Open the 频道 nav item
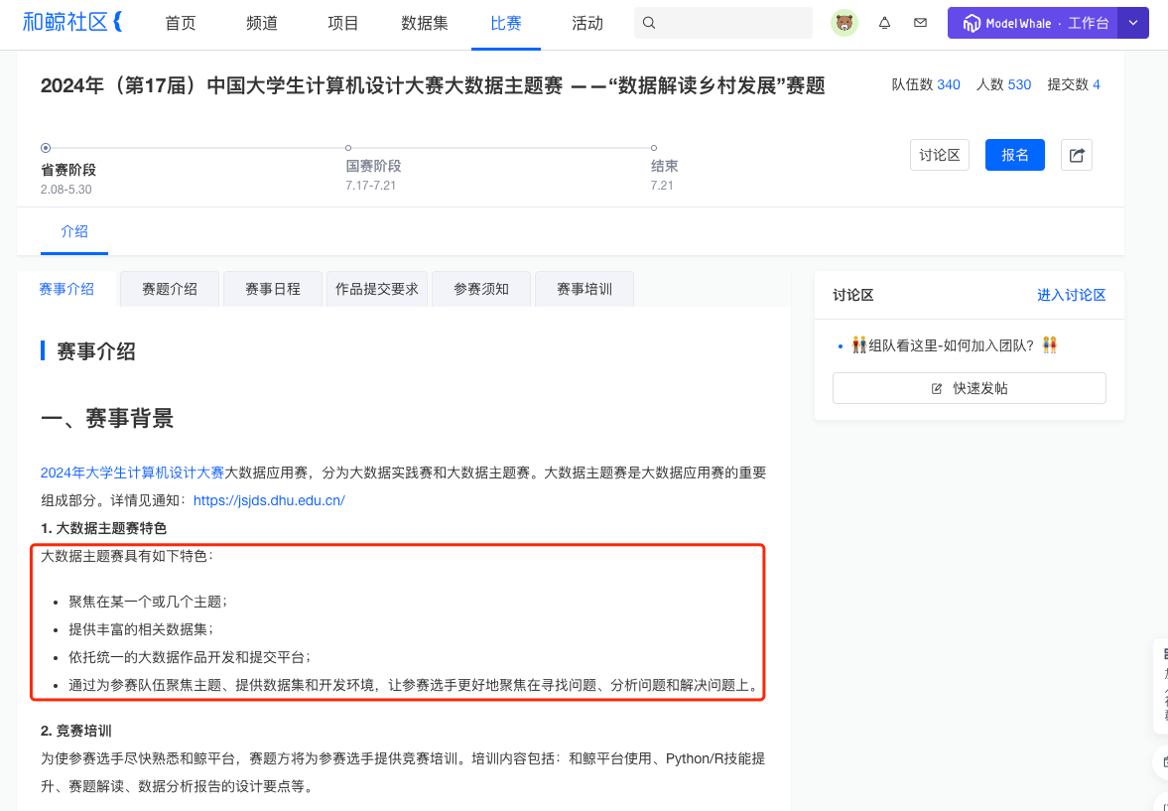1168x811 pixels. pyautogui.click(x=261, y=23)
